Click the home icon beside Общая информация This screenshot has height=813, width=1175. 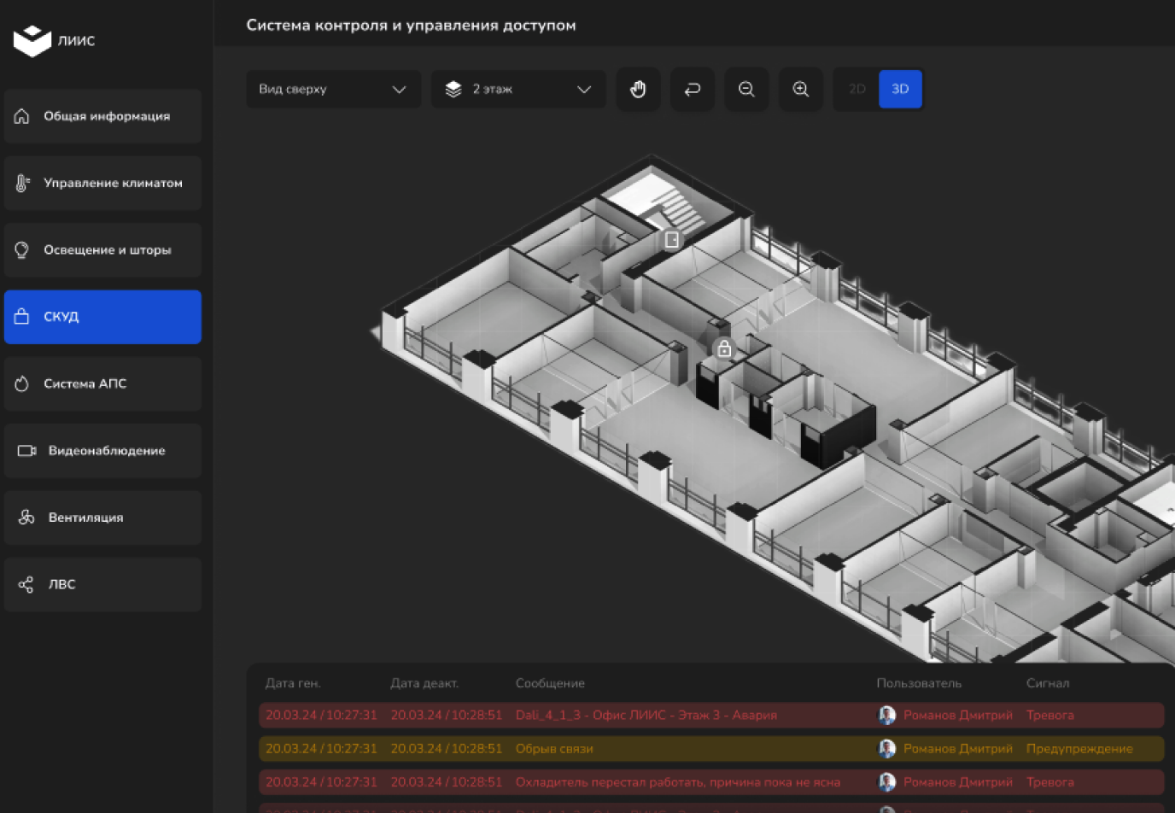tap(22, 116)
